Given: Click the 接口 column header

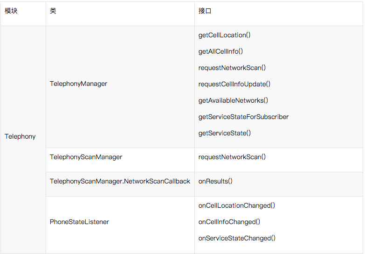Looking at the screenshot, I should pos(205,11).
